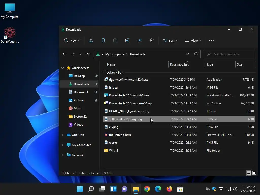Select tigervnc64-winvnc-1.12.0.exe file

tap(179, 79)
